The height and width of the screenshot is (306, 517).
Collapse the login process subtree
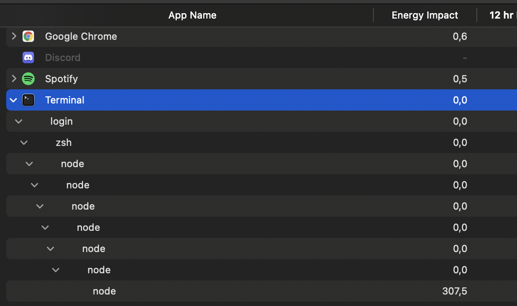(x=19, y=121)
